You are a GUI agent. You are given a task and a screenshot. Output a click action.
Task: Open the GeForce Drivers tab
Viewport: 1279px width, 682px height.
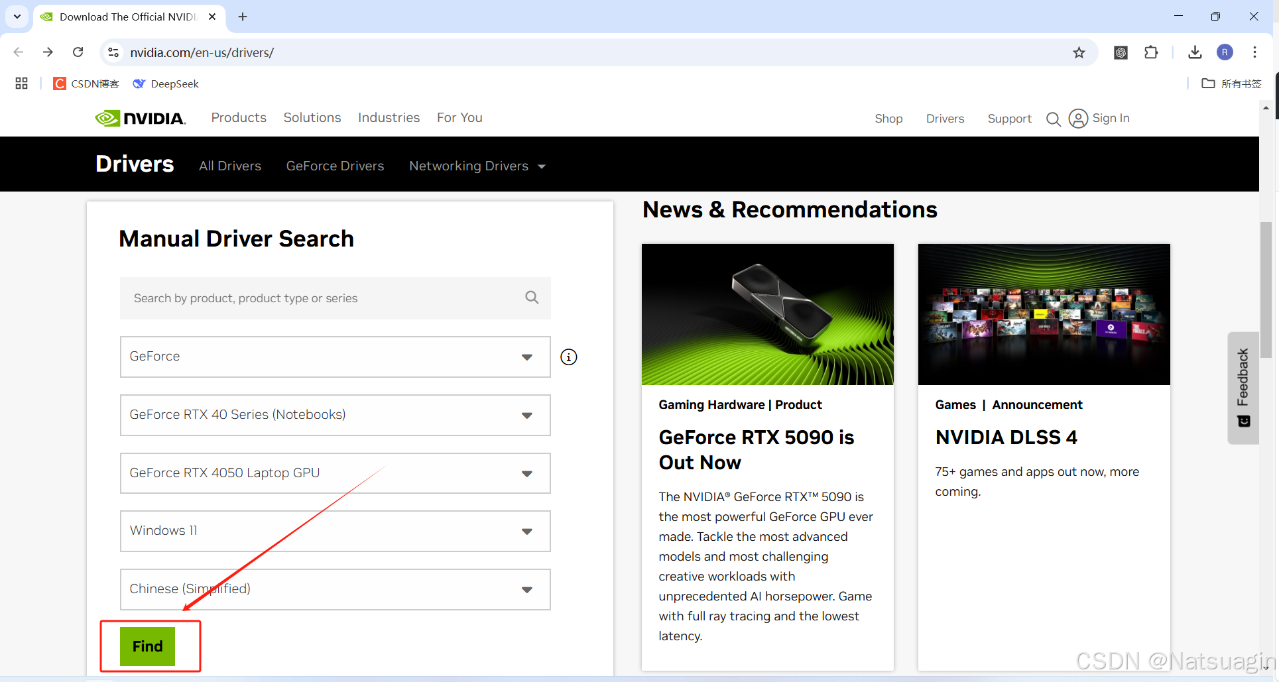point(335,166)
